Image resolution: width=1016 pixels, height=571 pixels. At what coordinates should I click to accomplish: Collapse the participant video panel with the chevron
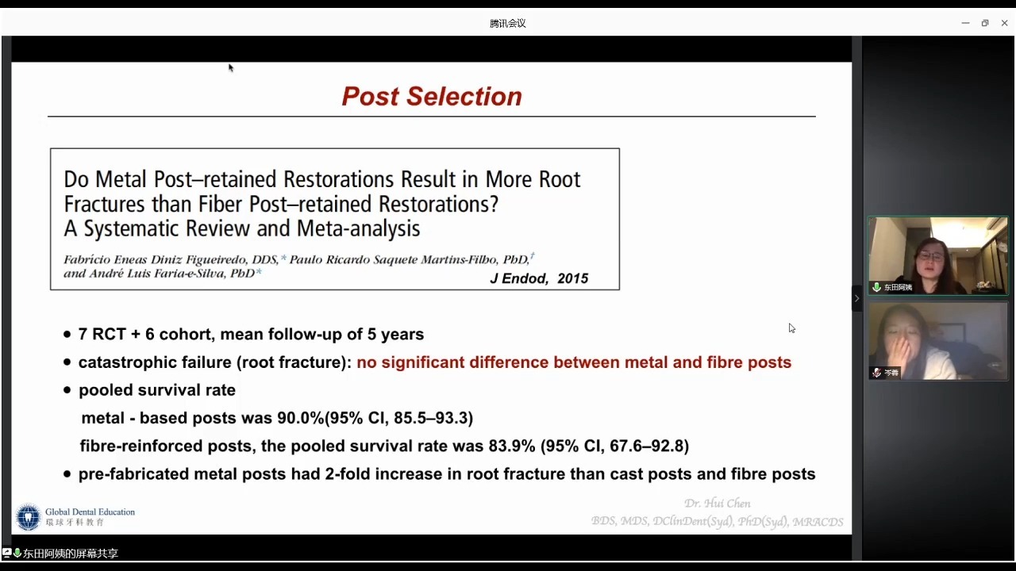click(x=856, y=298)
